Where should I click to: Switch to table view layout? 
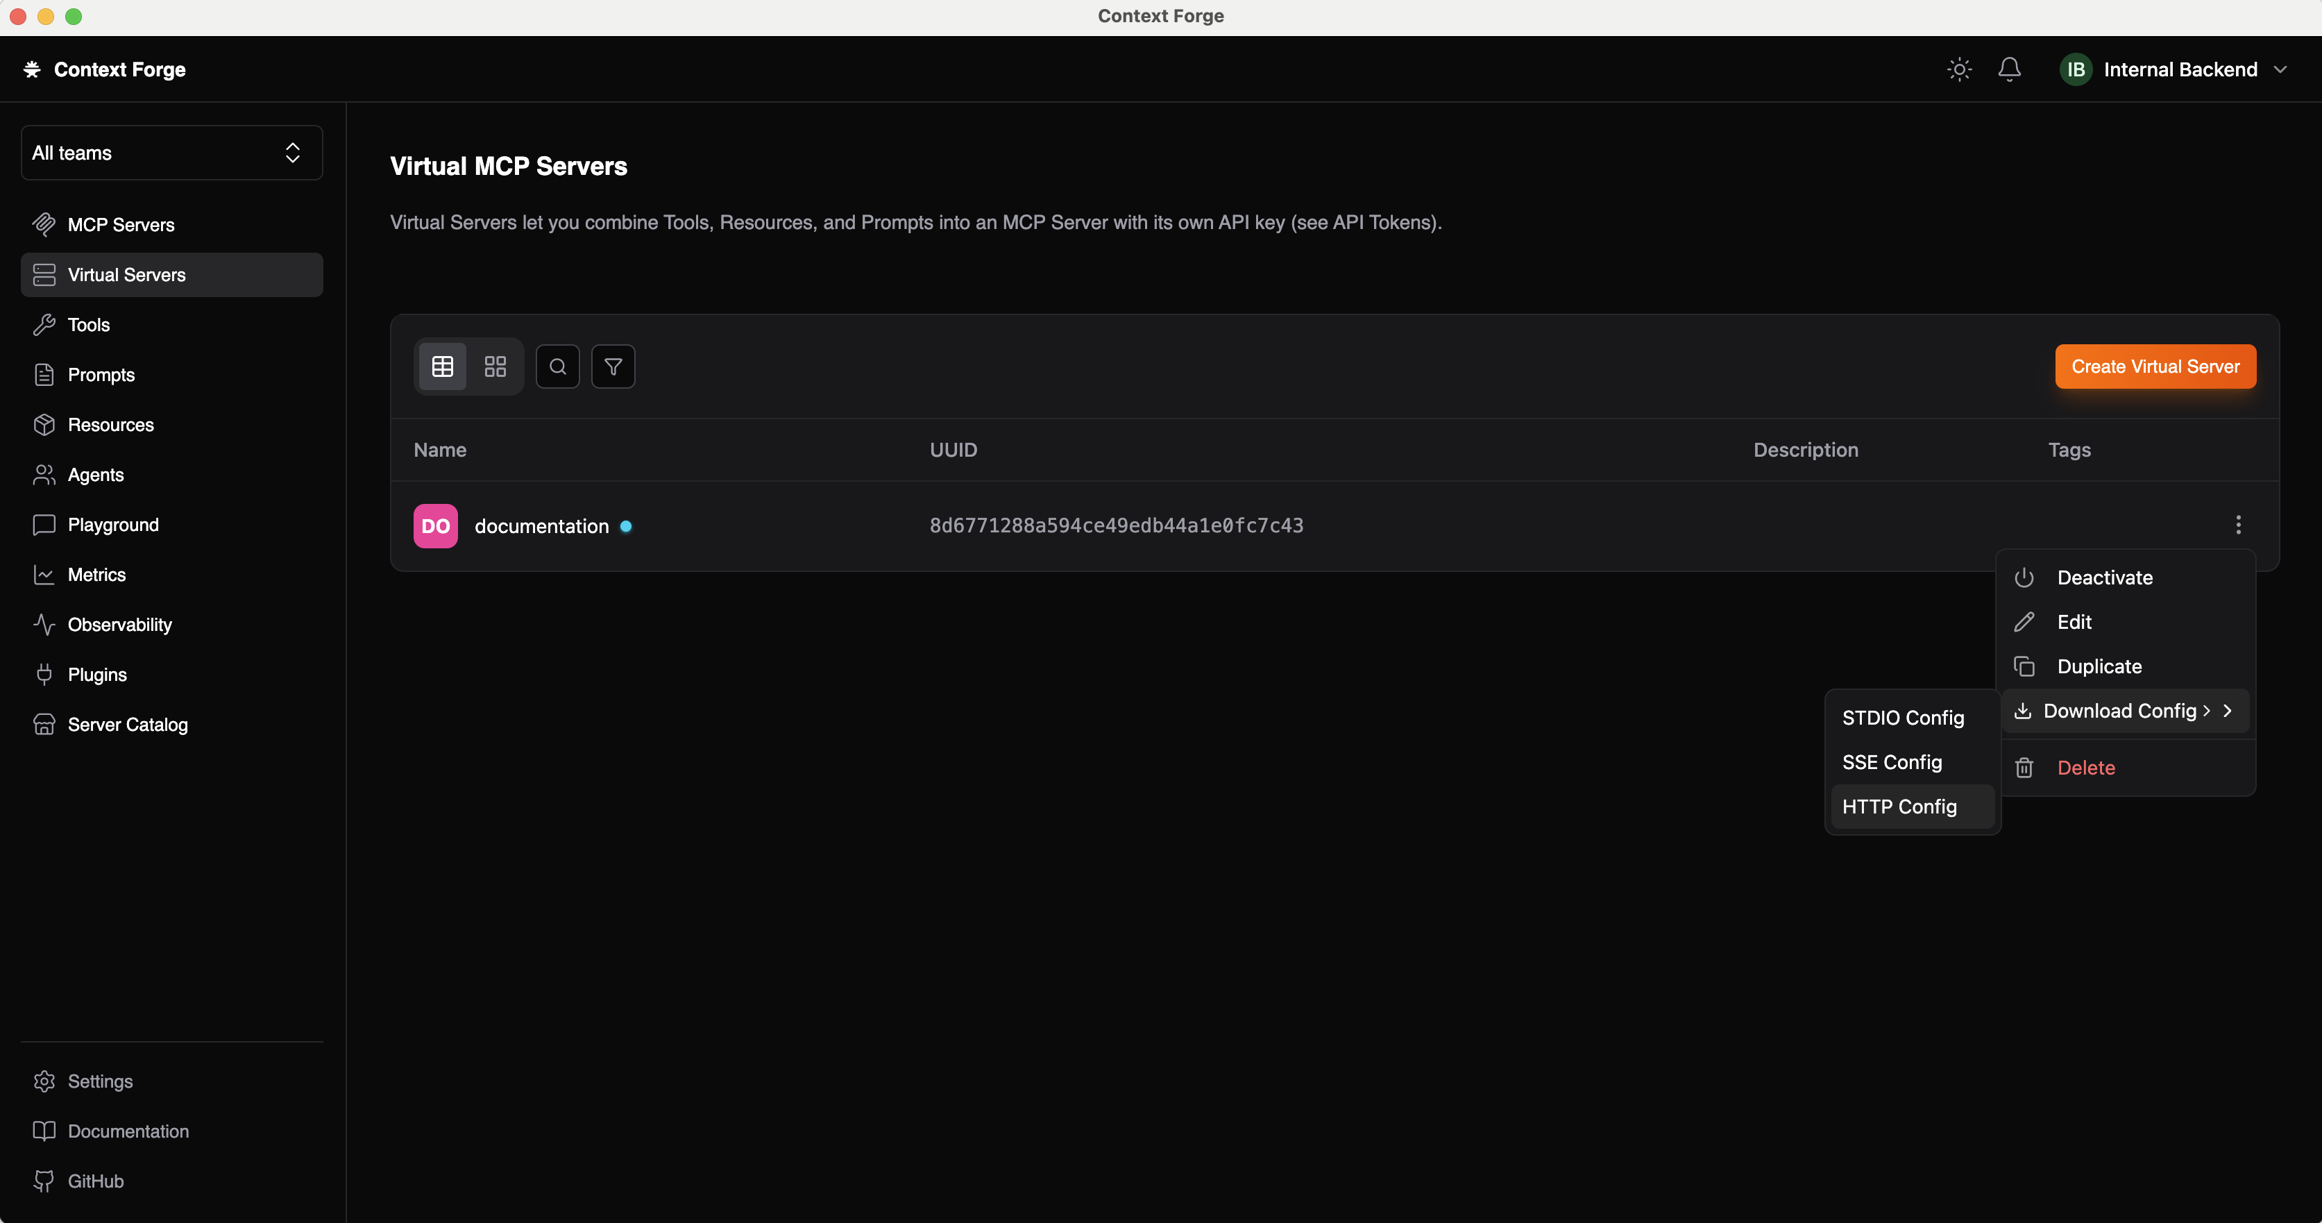(x=443, y=366)
